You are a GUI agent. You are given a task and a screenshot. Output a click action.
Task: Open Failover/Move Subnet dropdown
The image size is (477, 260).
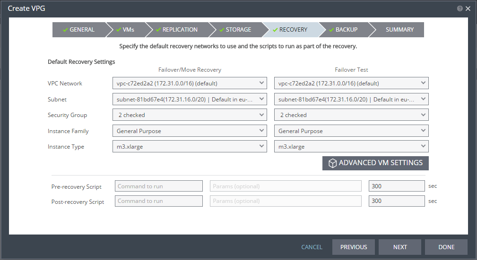(x=190, y=99)
